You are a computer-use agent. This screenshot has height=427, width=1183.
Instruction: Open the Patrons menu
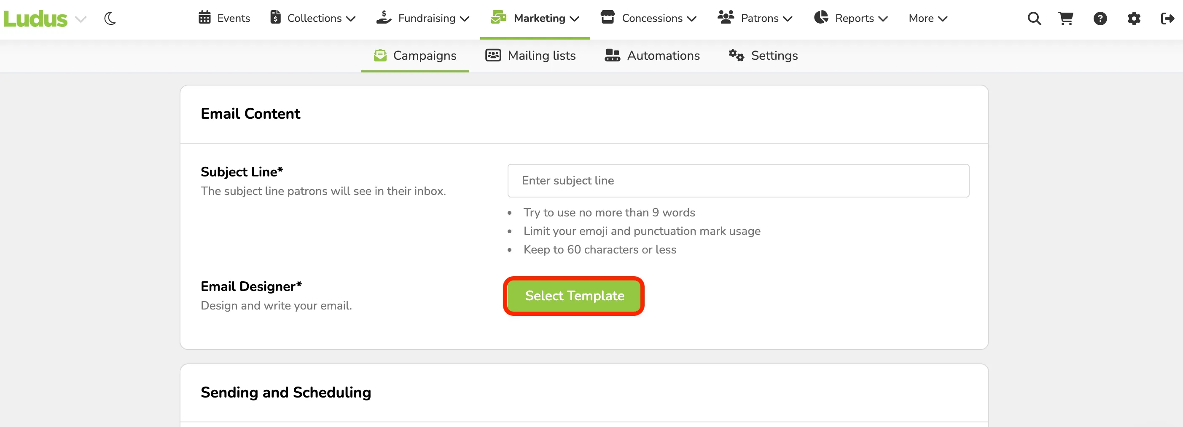pos(755,18)
